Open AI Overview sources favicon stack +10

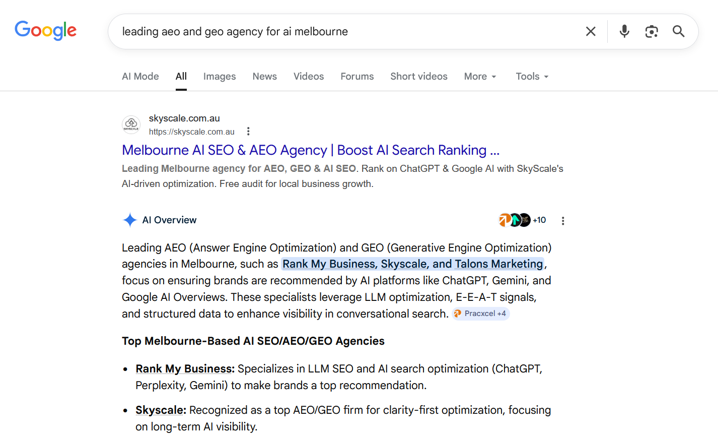tap(522, 220)
